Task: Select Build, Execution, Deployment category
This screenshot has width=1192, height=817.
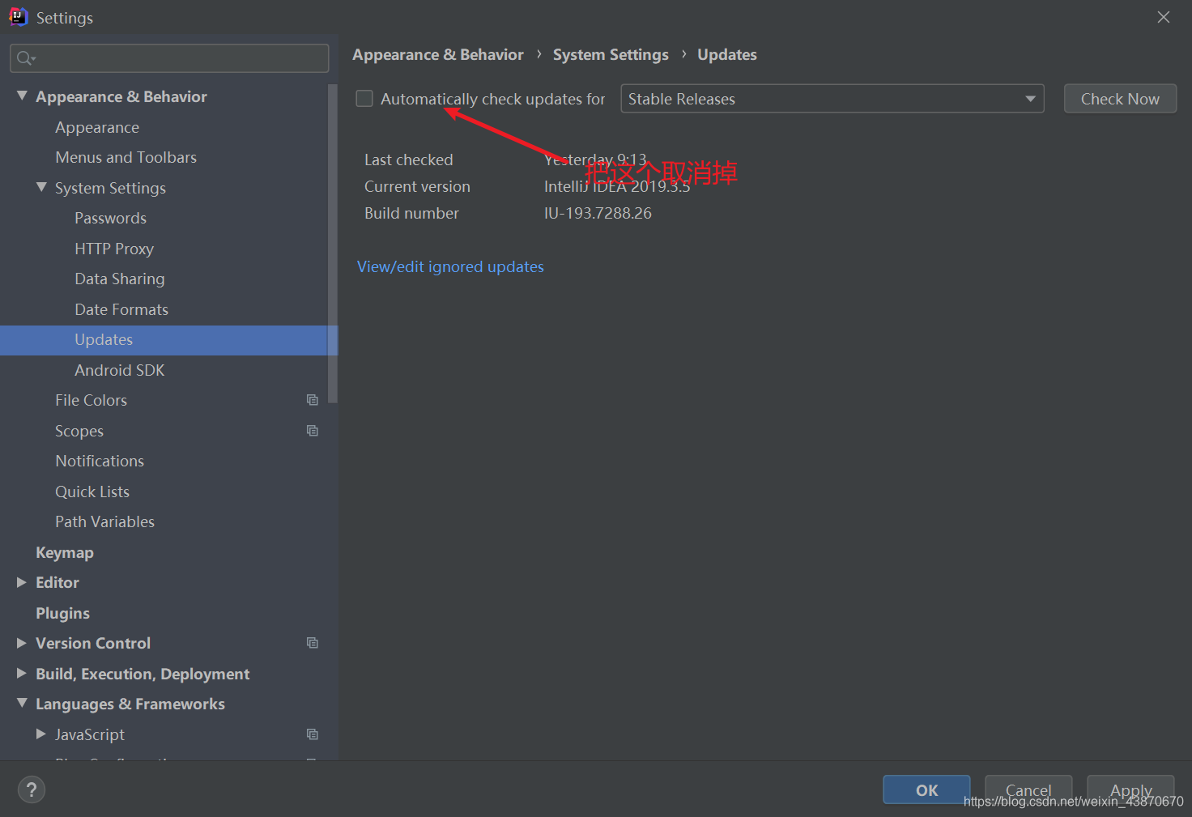Action: pyautogui.click(x=143, y=674)
